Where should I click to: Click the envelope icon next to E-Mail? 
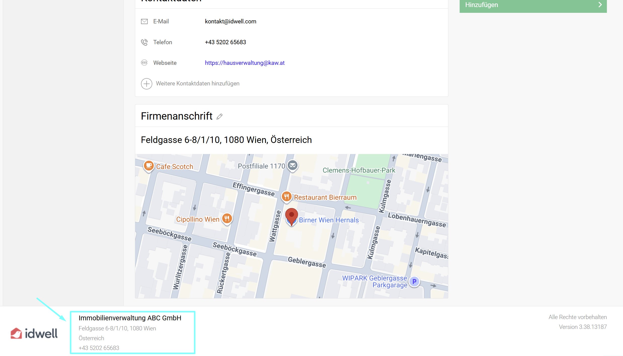144,21
